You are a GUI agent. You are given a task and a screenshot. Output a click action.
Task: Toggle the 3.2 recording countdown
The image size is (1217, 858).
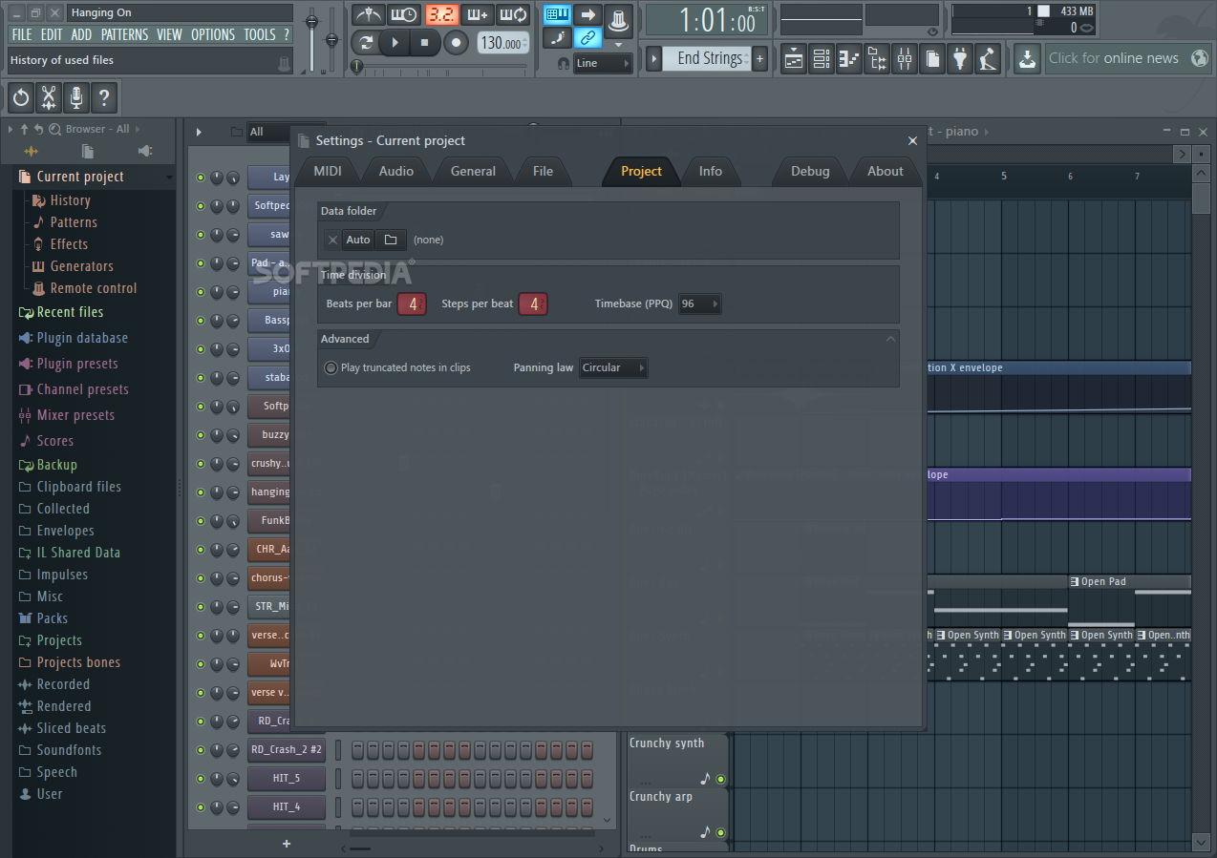tap(441, 14)
